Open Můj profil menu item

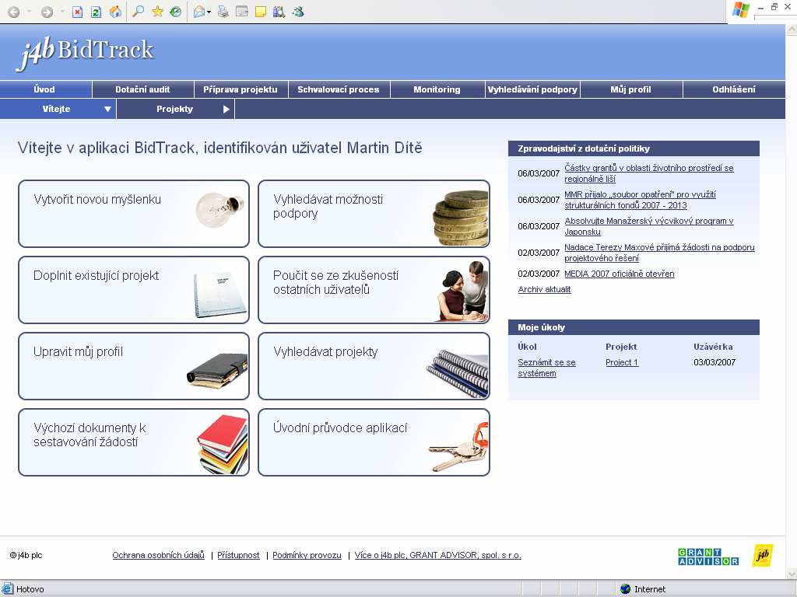click(631, 89)
